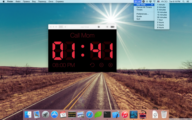
Task: Launch Safari compass from Dock
Action: pyautogui.click(x=90, y=115)
